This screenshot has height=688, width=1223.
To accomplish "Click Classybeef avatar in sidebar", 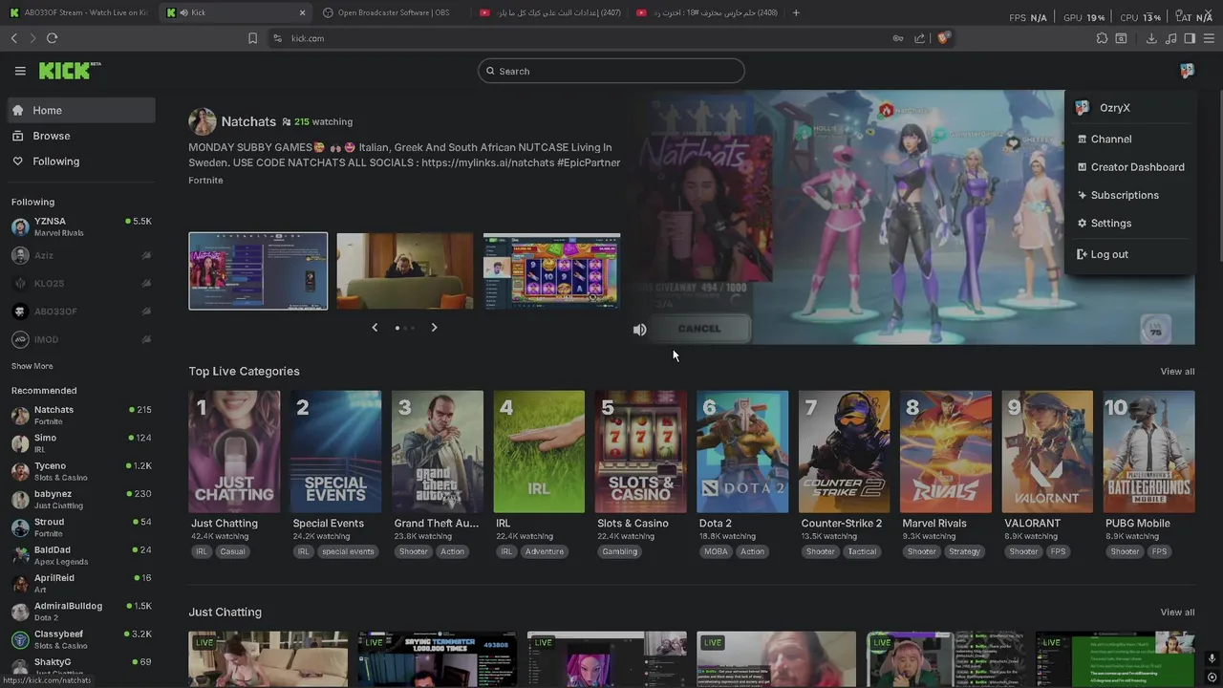I will coord(20,639).
